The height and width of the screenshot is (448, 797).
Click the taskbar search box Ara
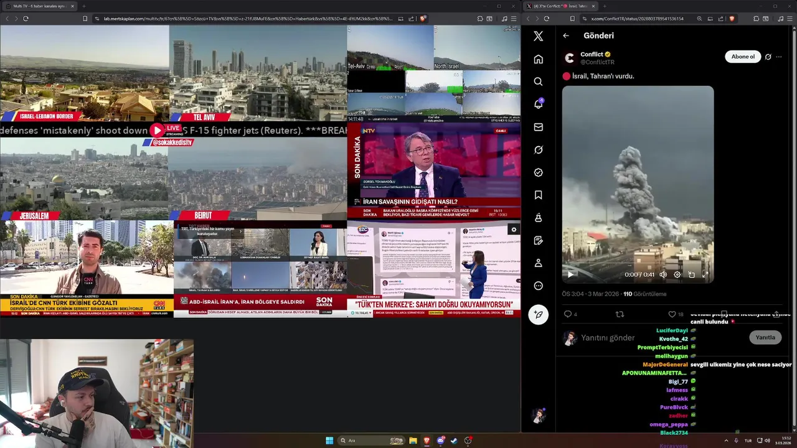pos(372,441)
